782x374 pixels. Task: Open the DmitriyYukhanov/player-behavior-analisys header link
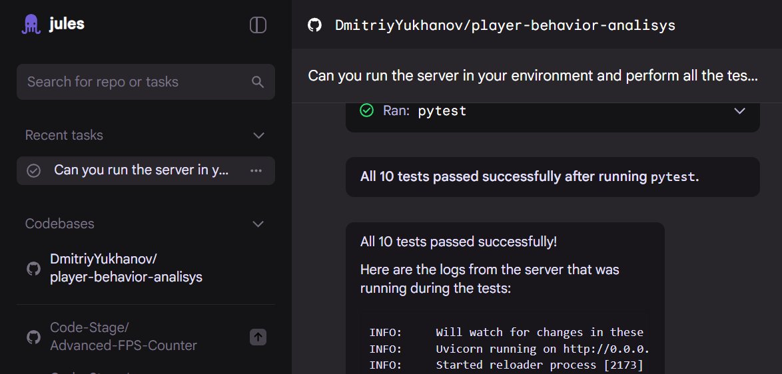point(505,25)
